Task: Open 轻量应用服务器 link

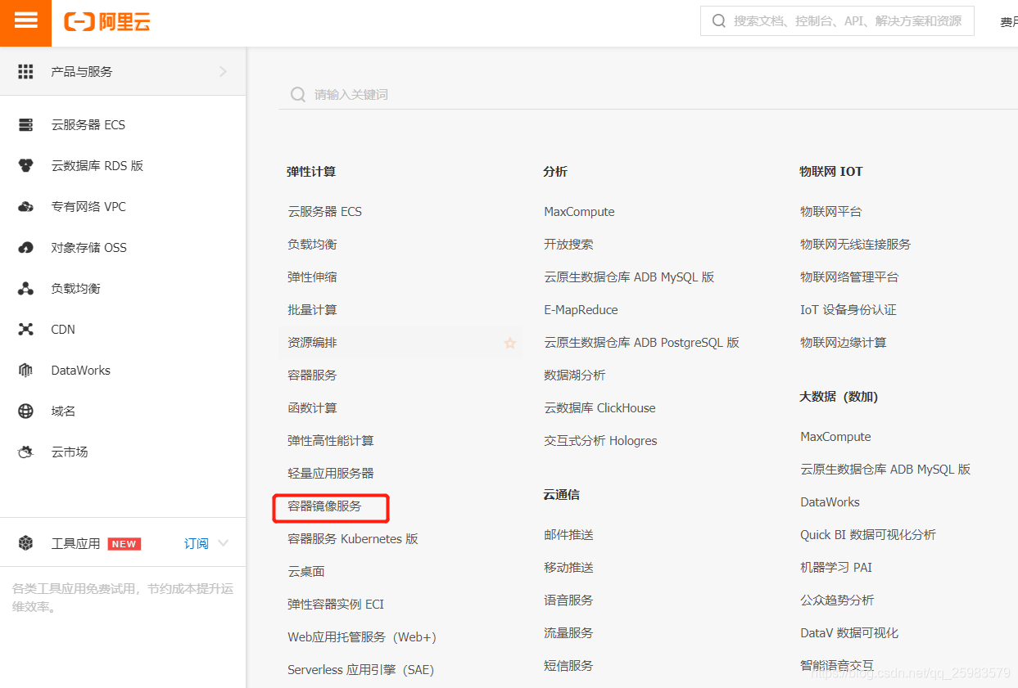Action: pyautogui.click(x=331, y=474)
